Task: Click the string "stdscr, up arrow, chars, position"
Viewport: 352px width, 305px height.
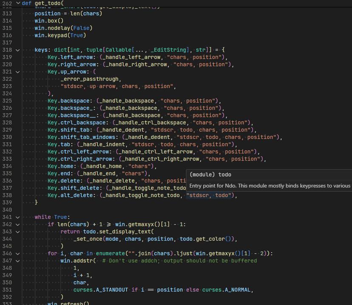Action: click(x=117, y=86)
